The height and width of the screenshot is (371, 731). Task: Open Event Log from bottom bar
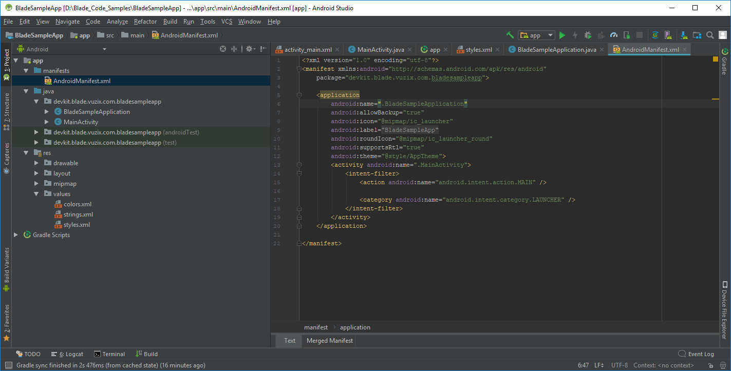click(x=696, y=354)
